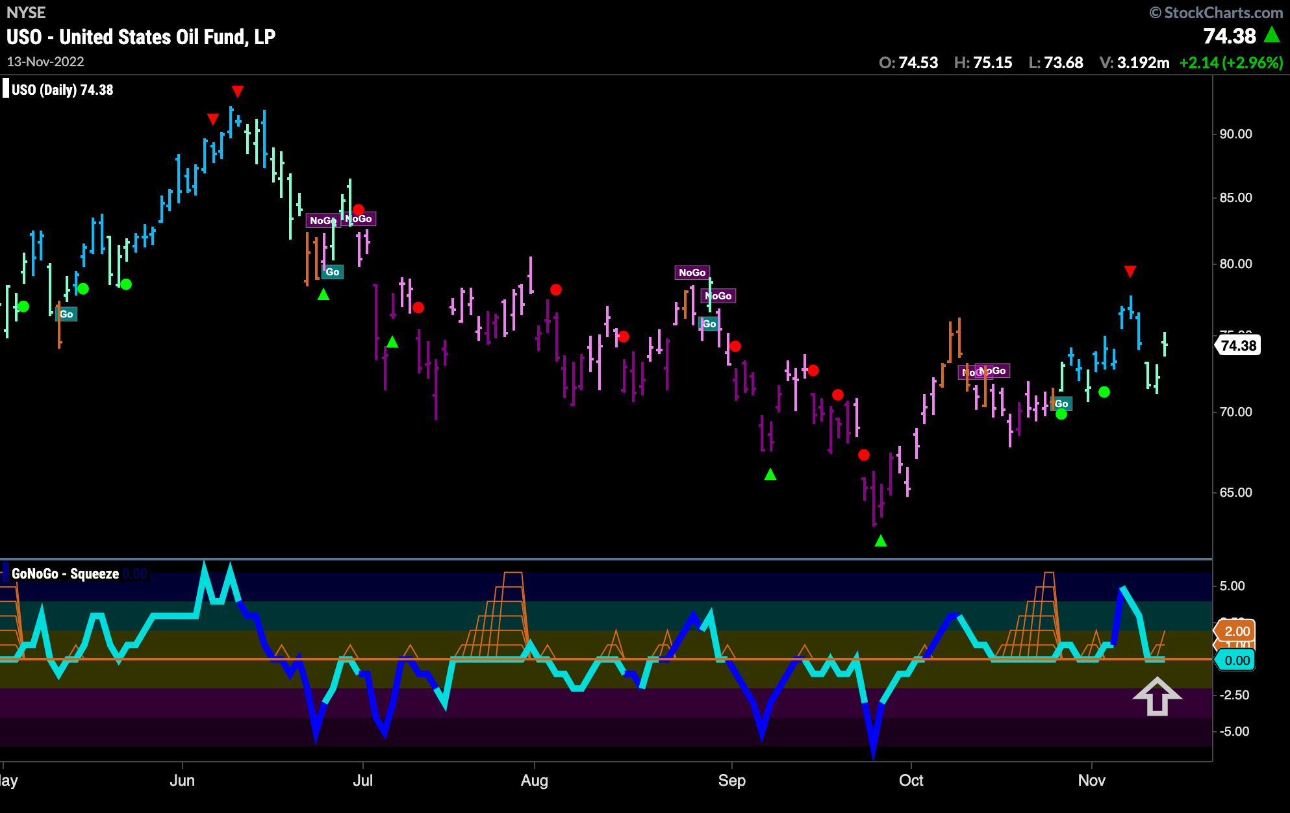Click the chart title USO - United States Oil Fund

point(141,37)
